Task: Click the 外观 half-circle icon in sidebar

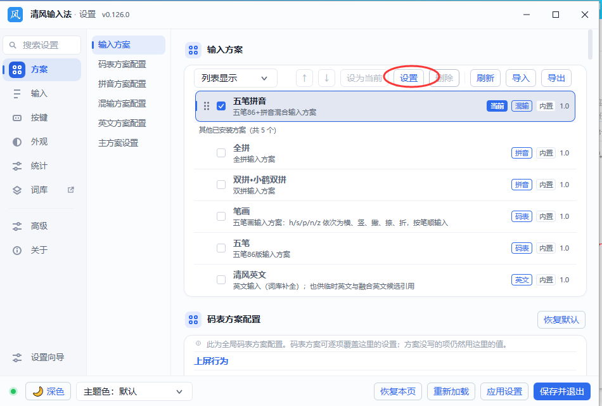Action: (17, 142)
